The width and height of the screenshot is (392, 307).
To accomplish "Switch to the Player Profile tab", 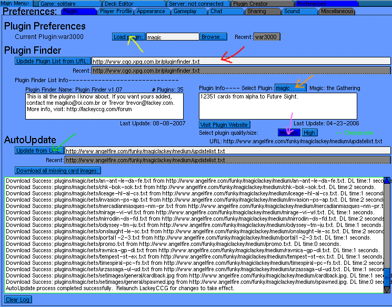I will (116, 11).
